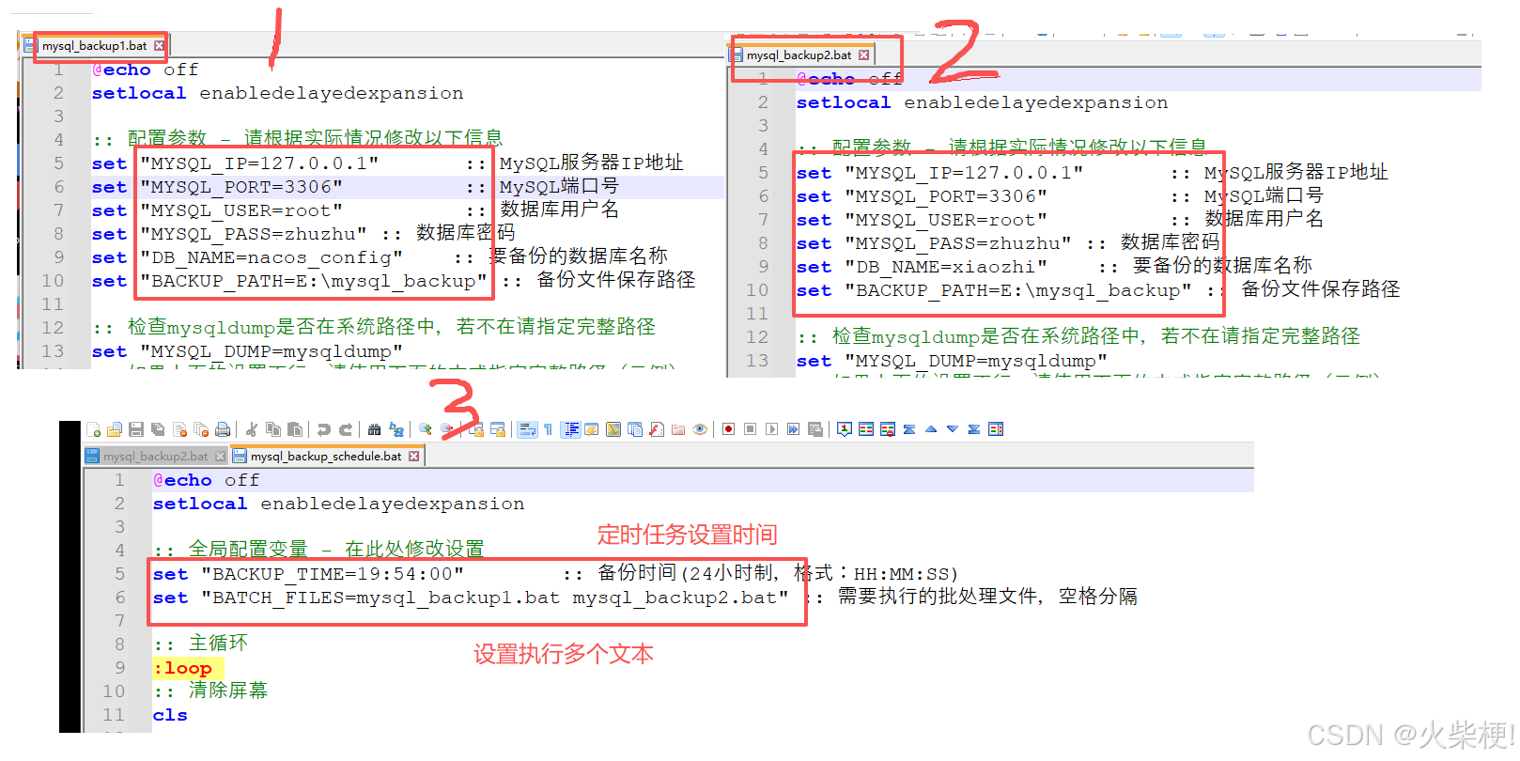Viewport: 1520px width, 761px height.
Task: Jump to first difference icon
Action: pyautogui.click(x=908, y=429)
